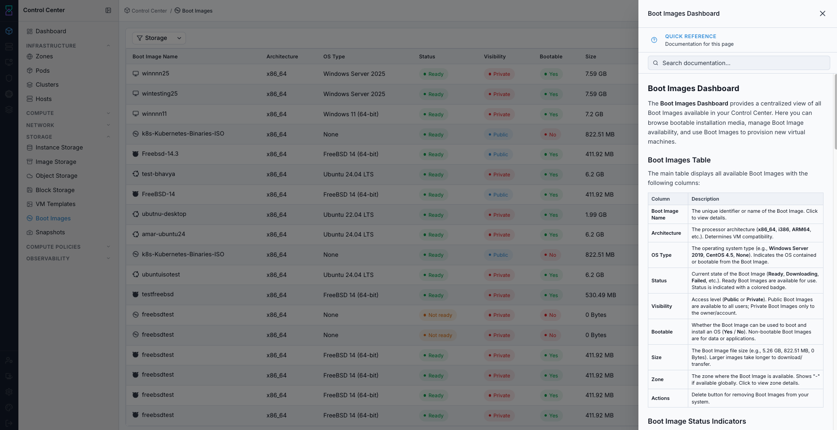Go to Snapshots page

[50, 233]
